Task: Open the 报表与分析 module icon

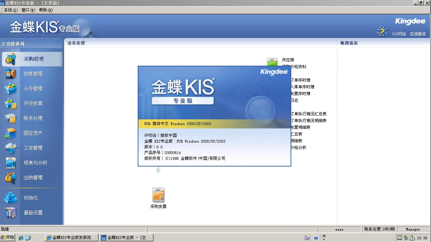Action: [10, 163]
